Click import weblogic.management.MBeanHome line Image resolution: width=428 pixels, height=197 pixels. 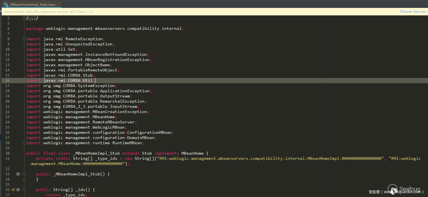[72, 117]
